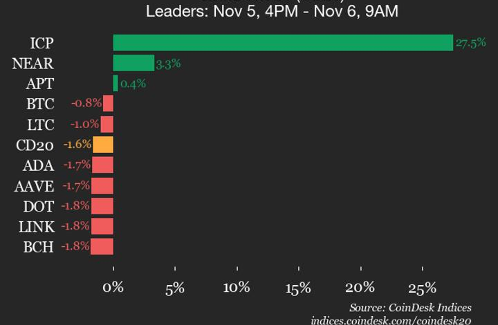498x325 pixels.
Task: Click the AAVE ticker label
Action: point(34,185)
